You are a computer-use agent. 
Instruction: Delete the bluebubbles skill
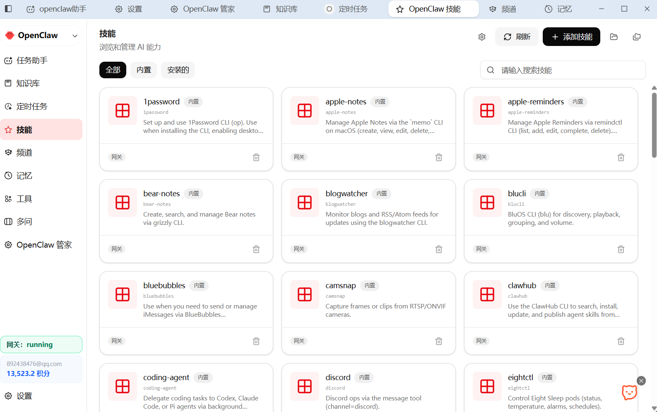click(256, 341)
